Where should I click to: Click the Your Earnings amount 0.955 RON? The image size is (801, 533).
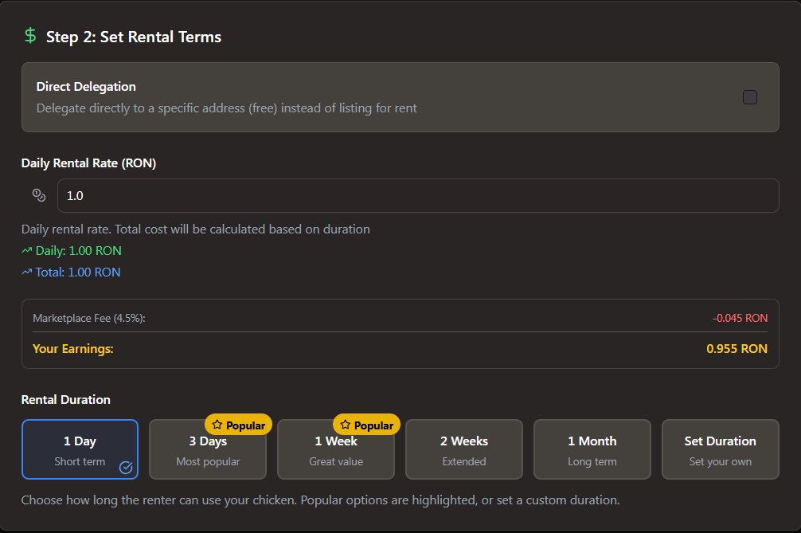[x=737, y=349]
